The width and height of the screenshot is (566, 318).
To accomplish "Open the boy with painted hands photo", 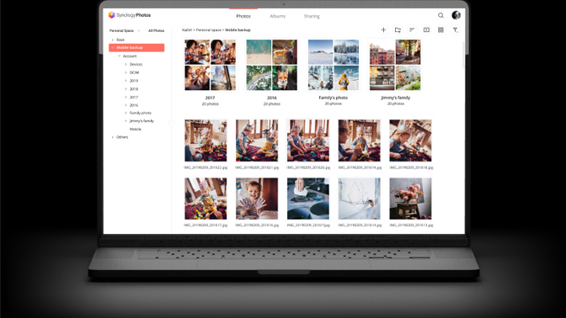I will 257,199.
